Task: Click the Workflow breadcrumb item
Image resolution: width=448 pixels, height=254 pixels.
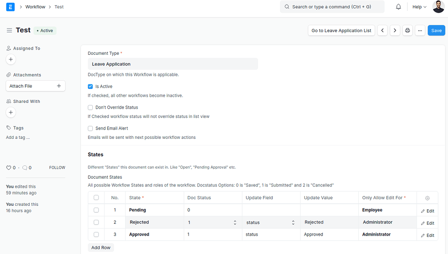Action: [x=35, y=7]
